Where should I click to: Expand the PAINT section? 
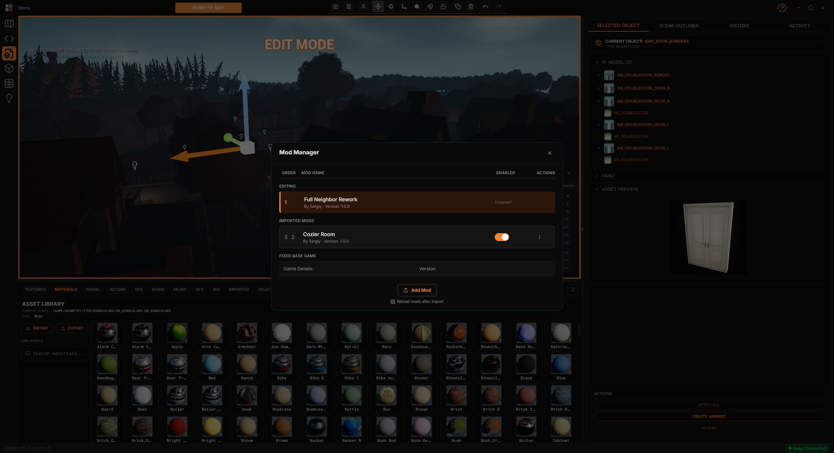[597, 176]
